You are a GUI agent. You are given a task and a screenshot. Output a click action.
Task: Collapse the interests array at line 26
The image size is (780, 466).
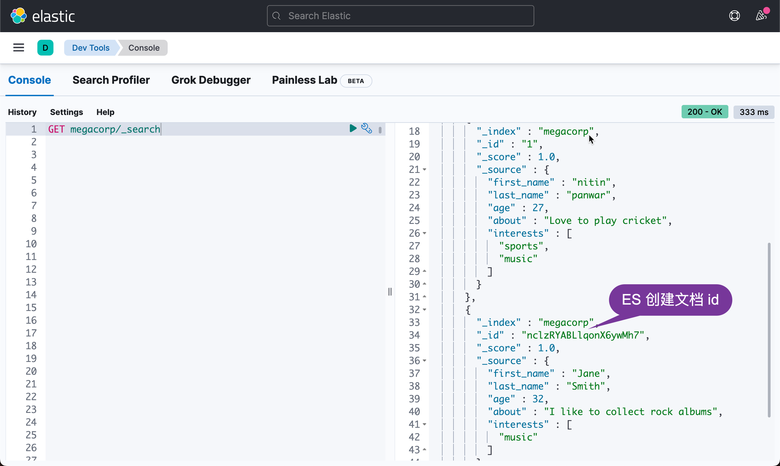click(424, 233)
